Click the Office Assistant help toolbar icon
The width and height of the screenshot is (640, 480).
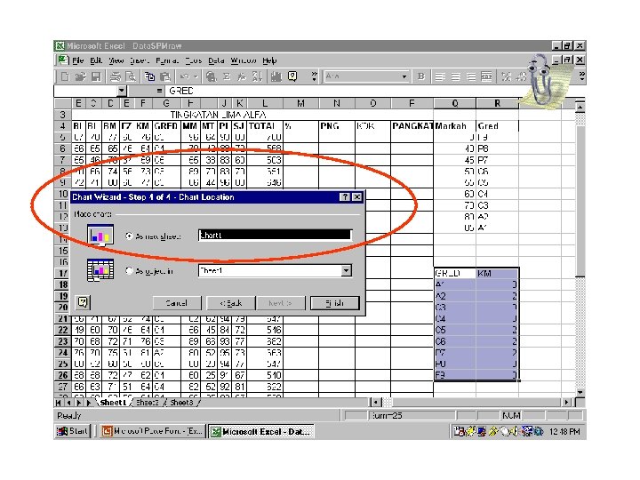pos(292,76)
